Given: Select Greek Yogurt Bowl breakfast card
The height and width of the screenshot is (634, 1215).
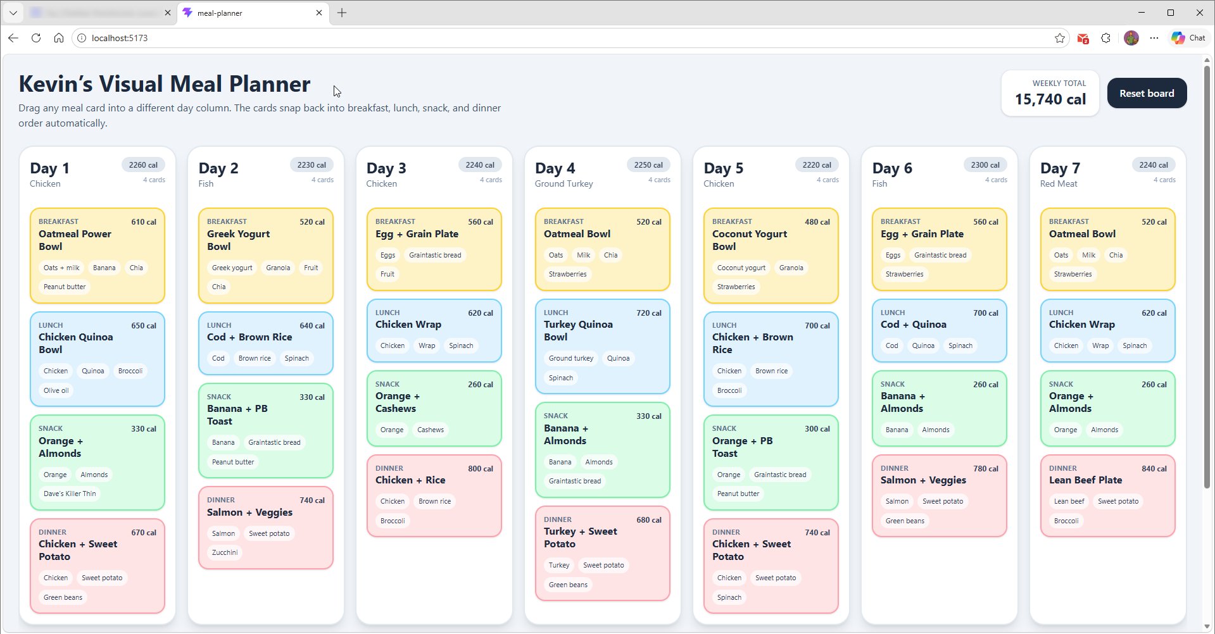Looking at the screenshot, I should click(266, 256).
